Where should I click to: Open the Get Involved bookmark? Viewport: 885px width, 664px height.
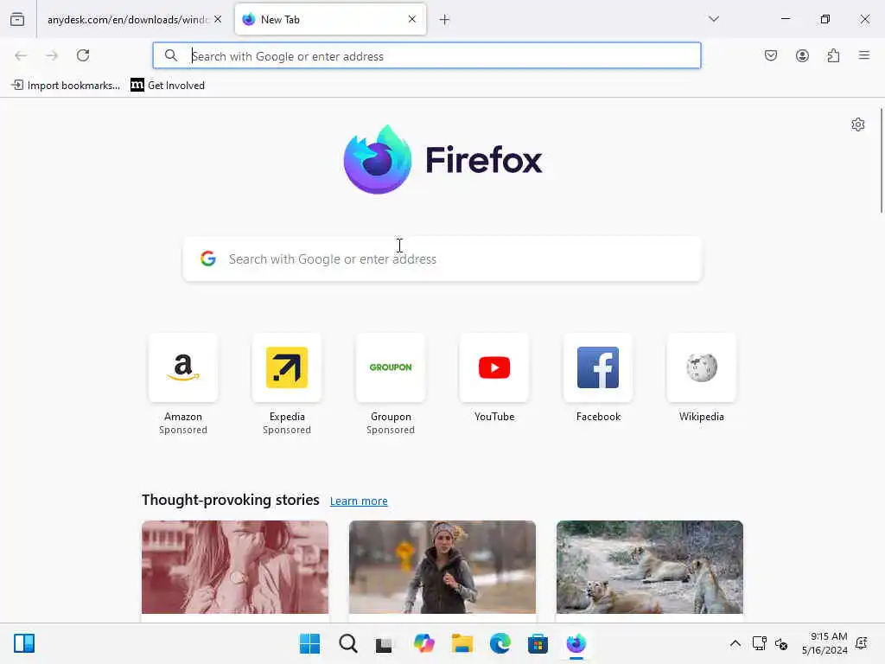tap(168, 86)
